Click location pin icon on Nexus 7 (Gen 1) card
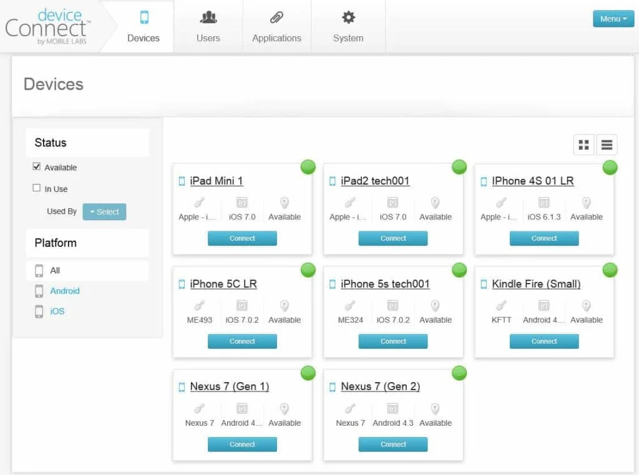Viewport: 639px width, 475px height. tap(285, 409)
